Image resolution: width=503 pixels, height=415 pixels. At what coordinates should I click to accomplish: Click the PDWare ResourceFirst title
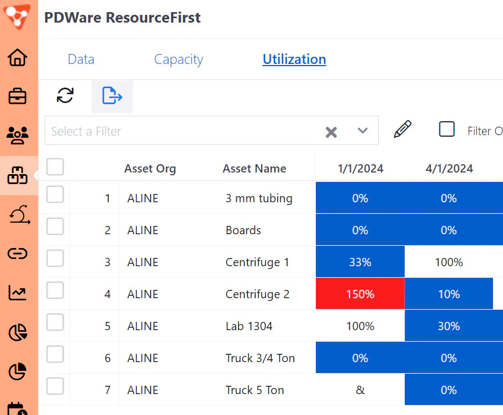122,17
